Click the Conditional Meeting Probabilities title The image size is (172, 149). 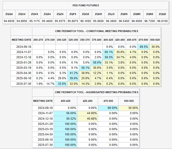point(97,31)
